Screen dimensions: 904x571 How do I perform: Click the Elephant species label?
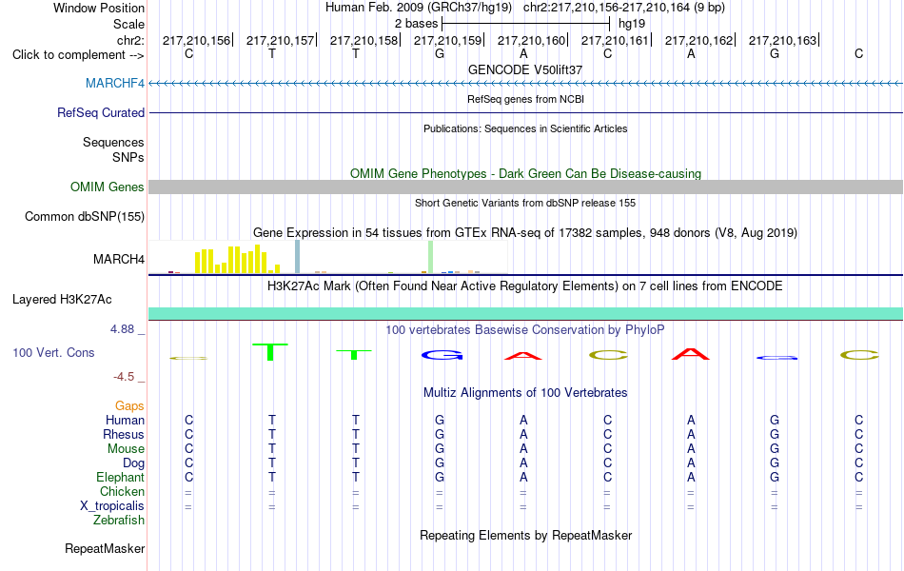click(x=120, y=478)
